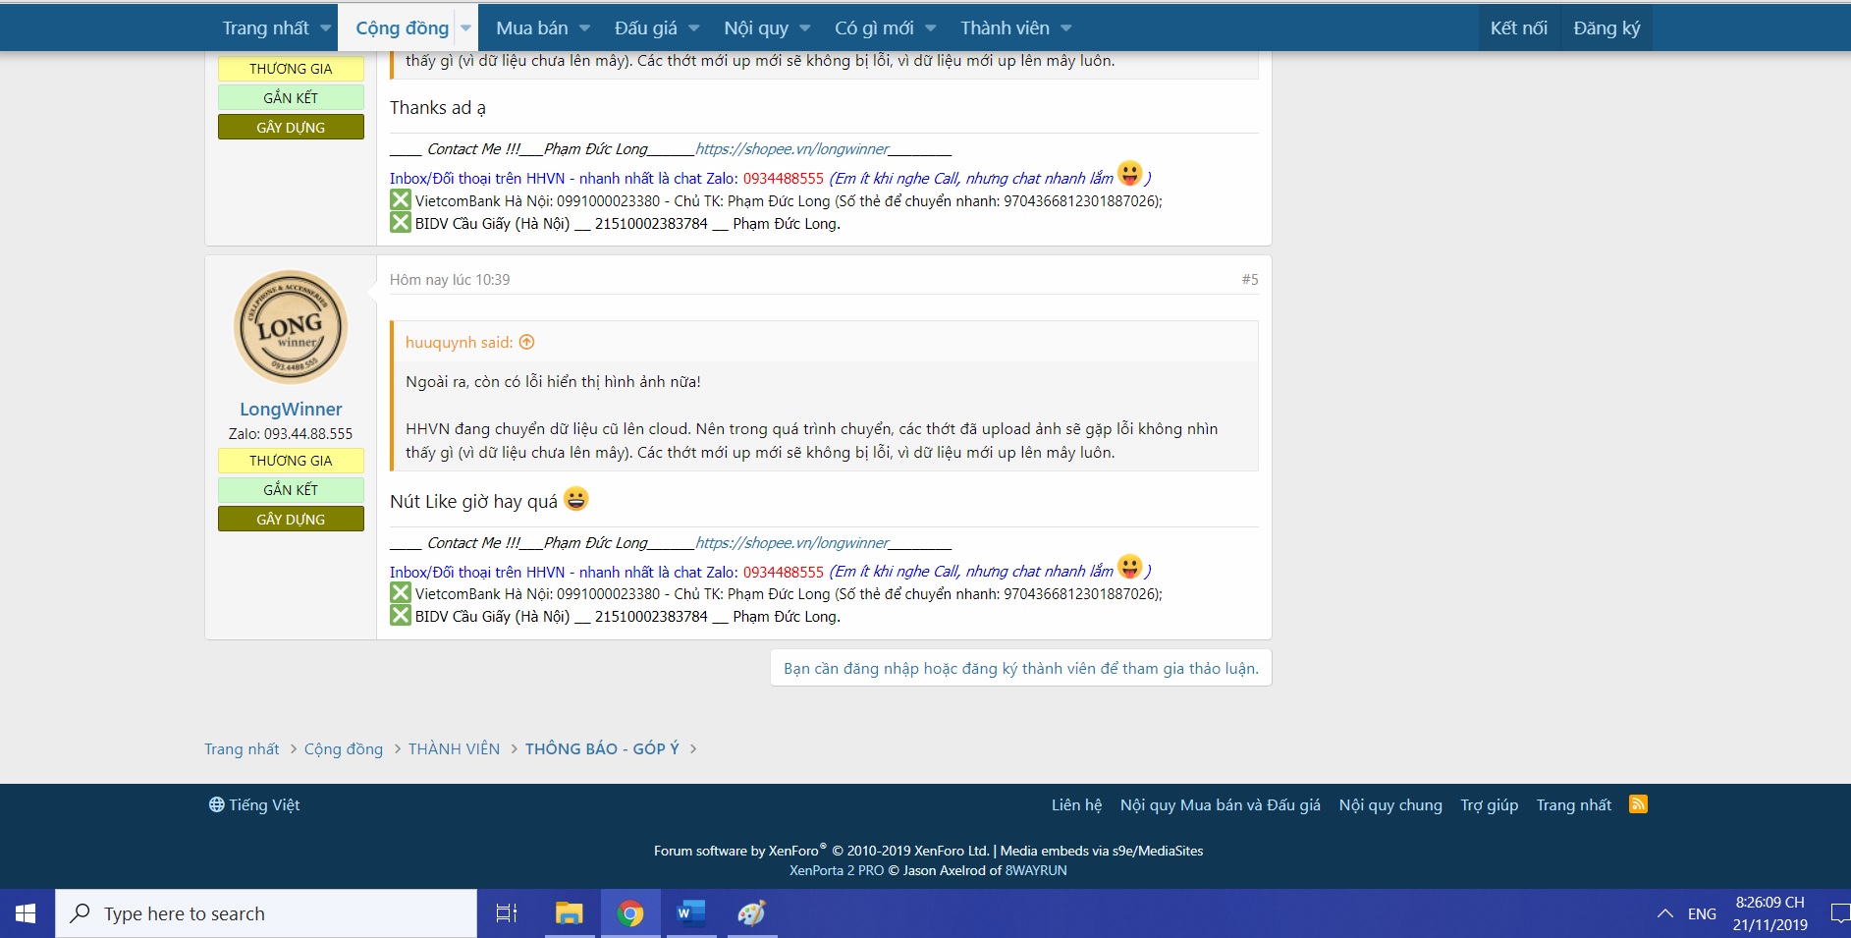
Task: Open Microsoft Word from the taskbar
Action: (690, 913)
